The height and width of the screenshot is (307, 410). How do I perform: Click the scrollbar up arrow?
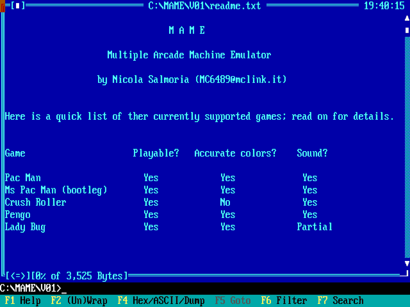coord(407,18)
